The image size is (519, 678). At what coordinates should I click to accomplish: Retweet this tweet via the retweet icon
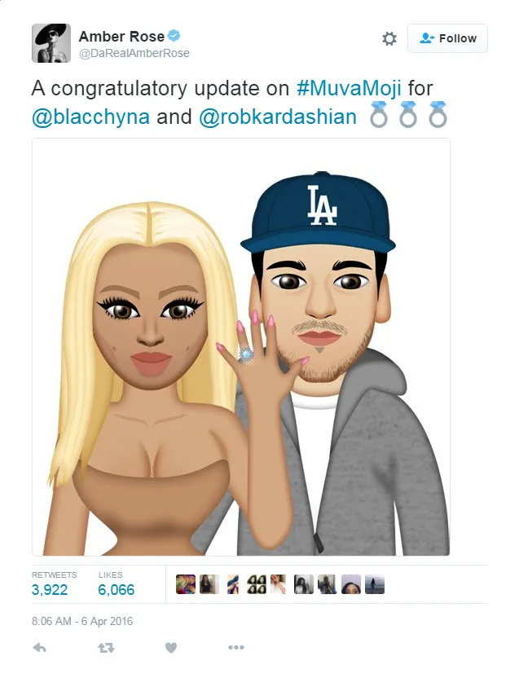106,647
